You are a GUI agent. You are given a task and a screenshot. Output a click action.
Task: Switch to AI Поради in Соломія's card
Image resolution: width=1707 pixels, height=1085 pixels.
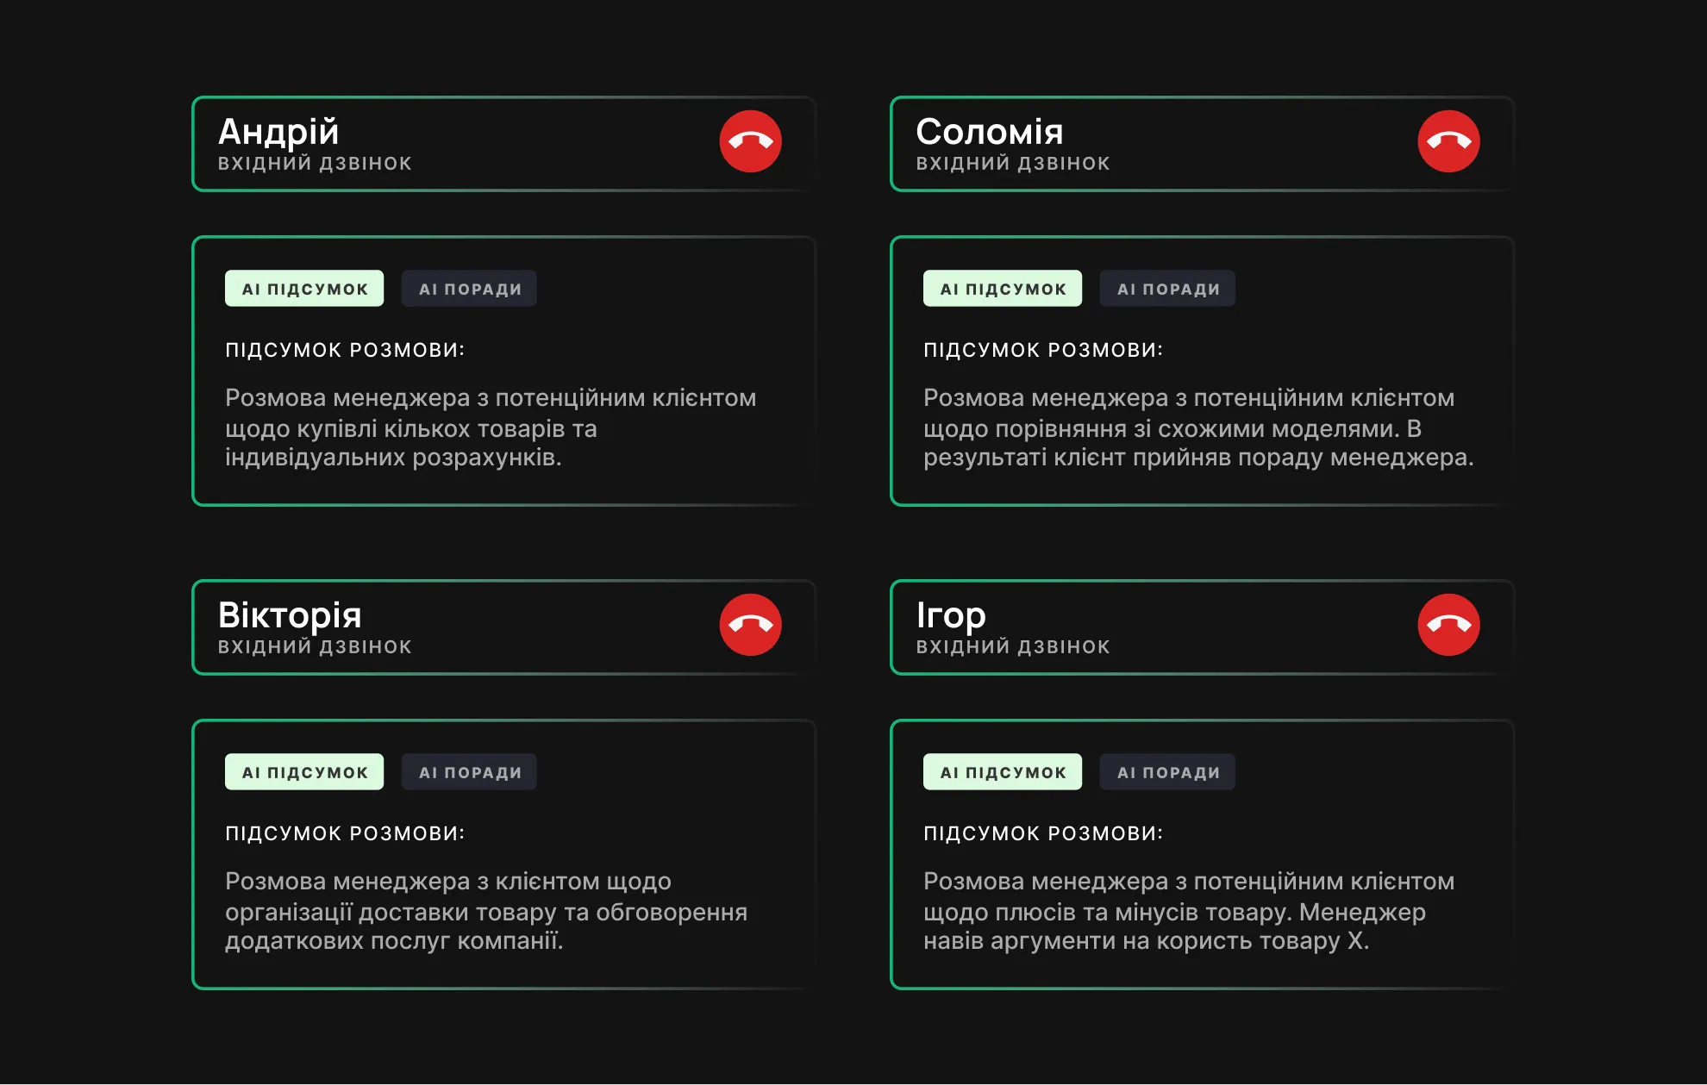pos(1168,289)
